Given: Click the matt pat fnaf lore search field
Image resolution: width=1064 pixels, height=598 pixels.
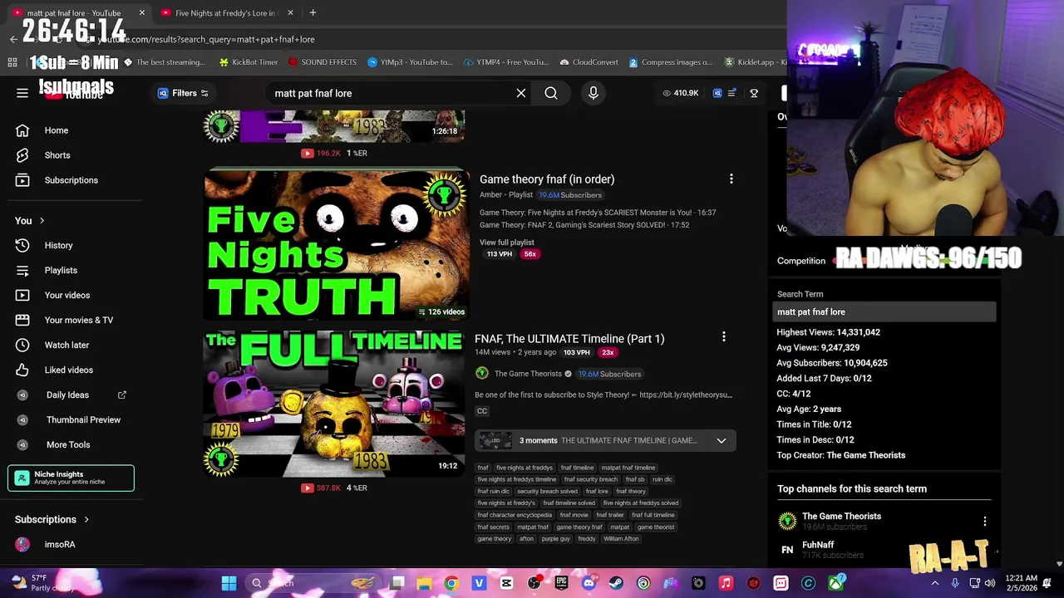Looking at the screenshot, I should (x=391, y=93).
